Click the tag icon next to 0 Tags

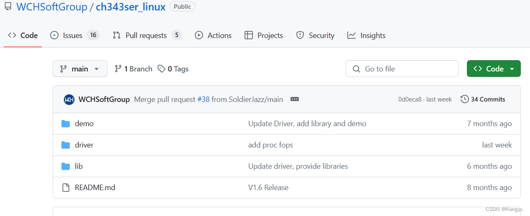[x=161, y=69]
